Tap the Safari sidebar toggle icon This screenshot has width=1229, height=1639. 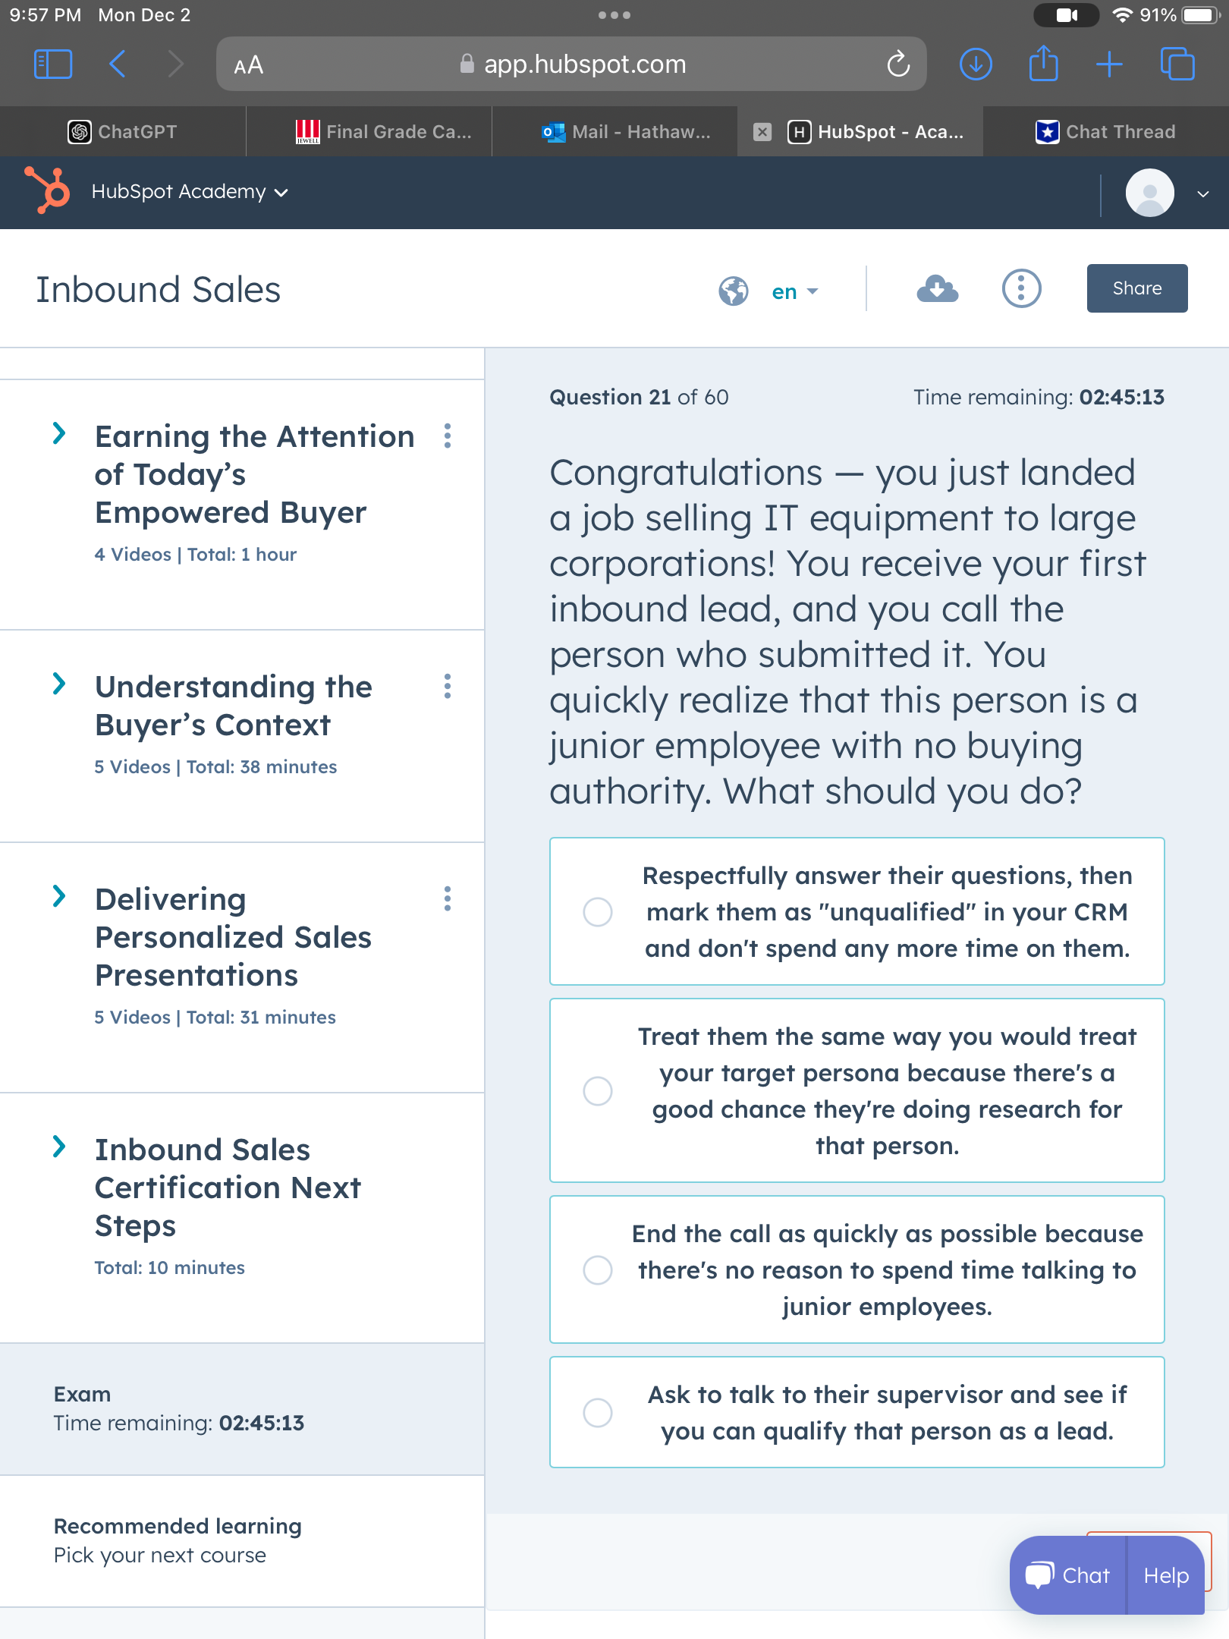click(x=53, y=64)
